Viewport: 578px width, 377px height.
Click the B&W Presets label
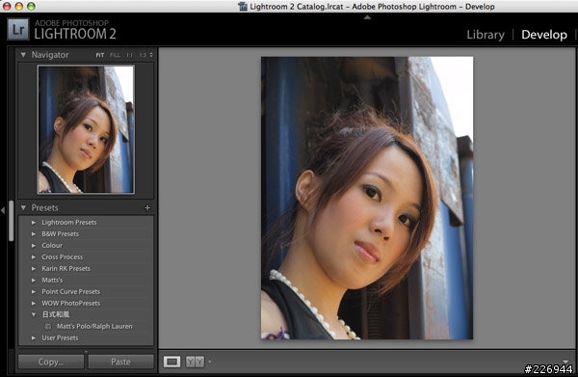coord(60,234)
